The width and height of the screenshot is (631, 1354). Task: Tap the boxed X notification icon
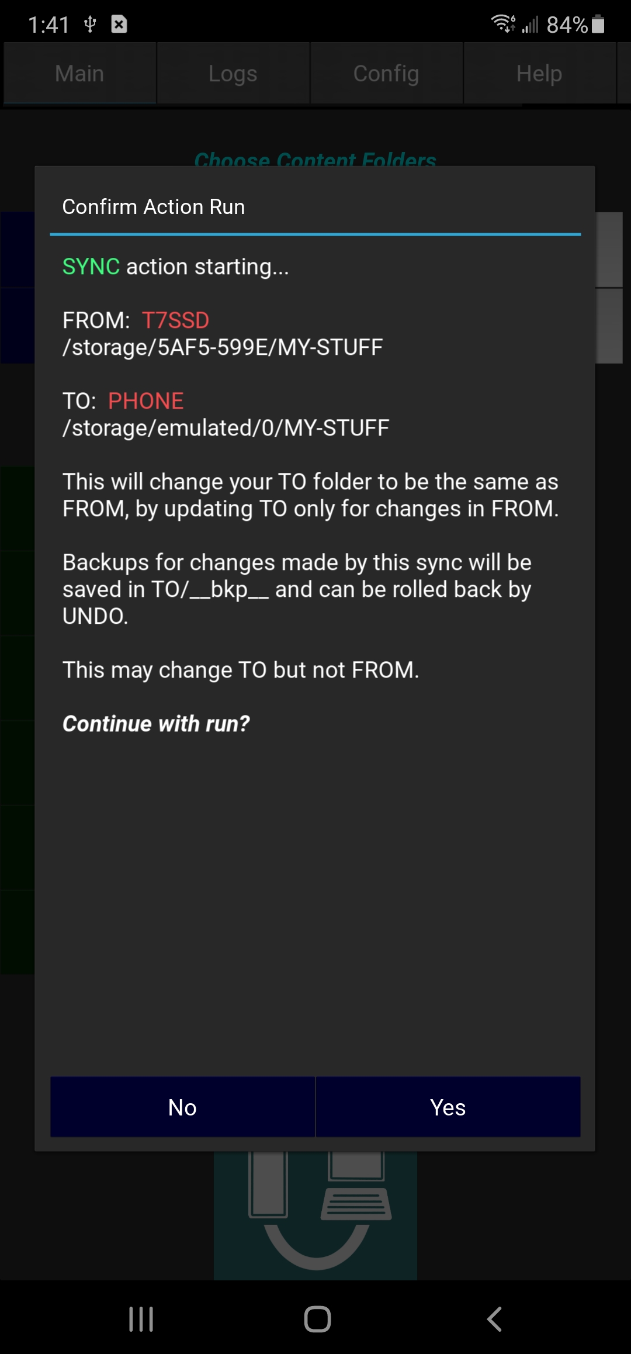click(119, 24)
